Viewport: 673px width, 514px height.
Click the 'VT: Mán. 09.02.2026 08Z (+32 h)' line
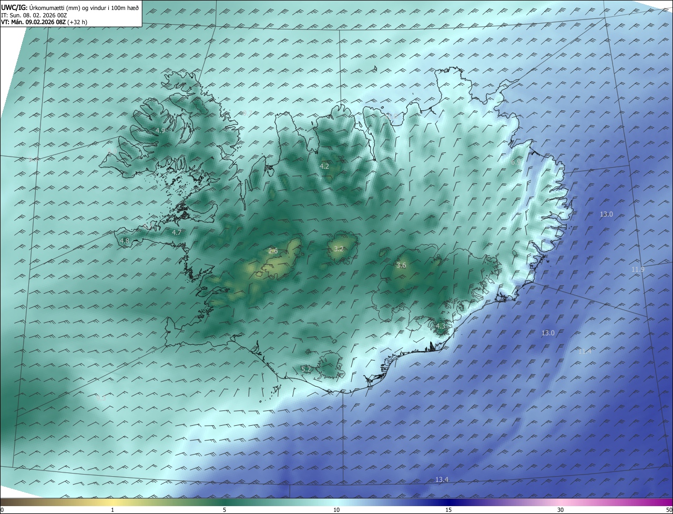[x=44, y=22]
